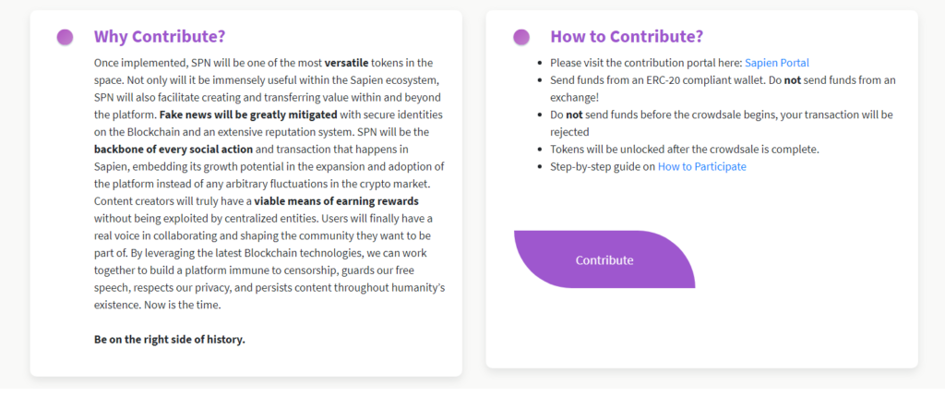Screen dimensions: 945x397
Task: Click the bold word versatile
Action: click(x=346, y=63)
